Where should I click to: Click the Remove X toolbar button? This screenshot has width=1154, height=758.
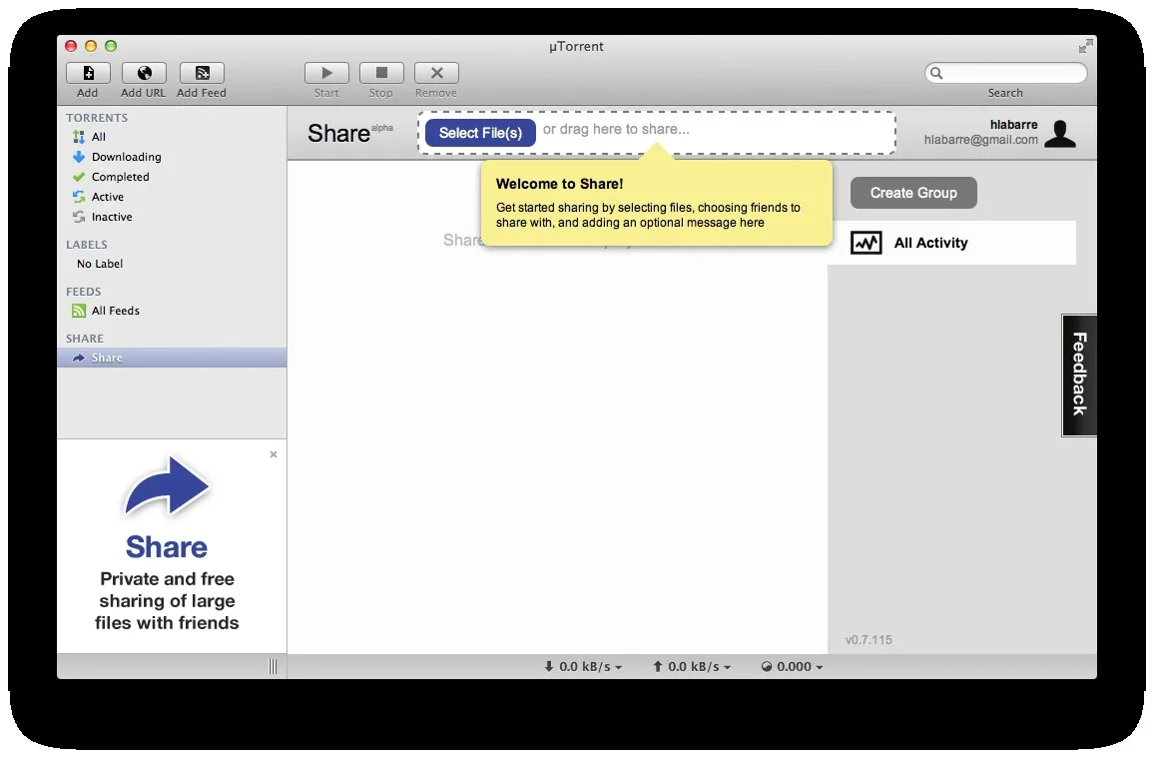tap(436, 73)
